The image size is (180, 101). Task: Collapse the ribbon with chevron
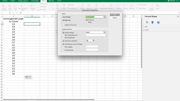click(177, 1)
